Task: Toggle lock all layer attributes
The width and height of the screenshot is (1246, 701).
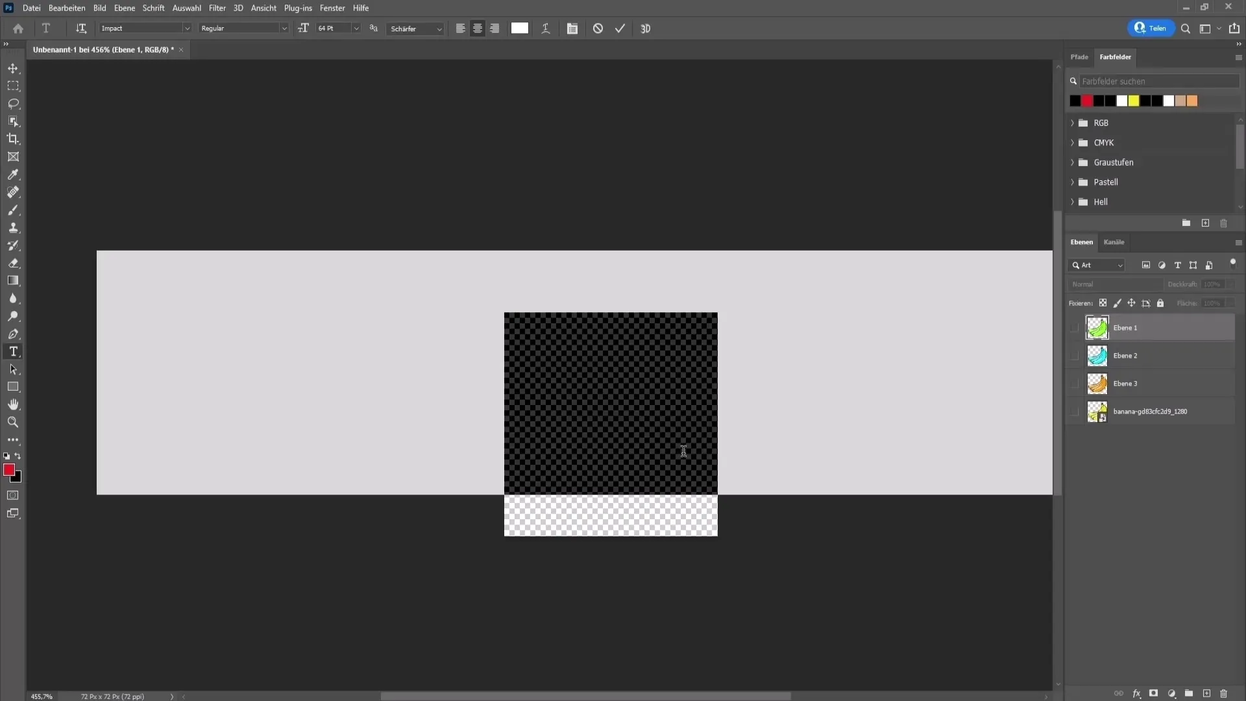Action: [1160, 303]
